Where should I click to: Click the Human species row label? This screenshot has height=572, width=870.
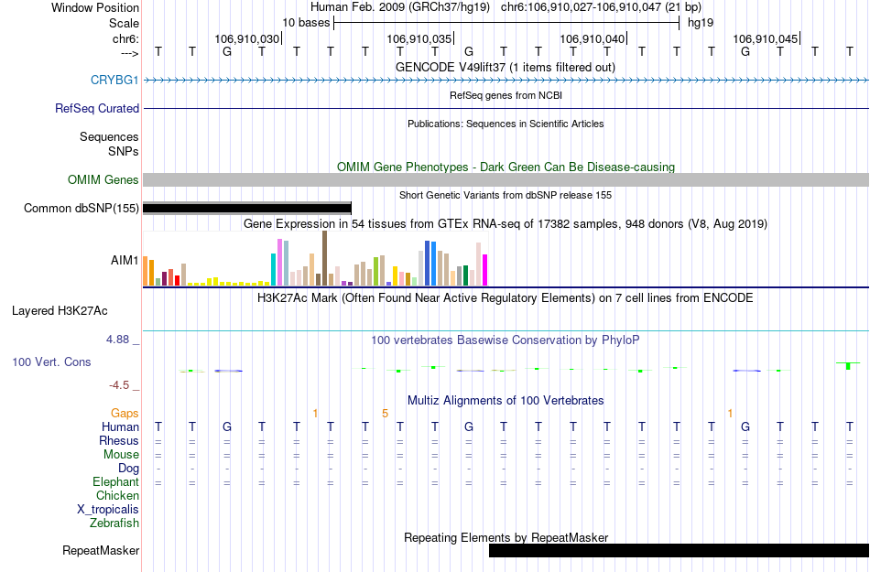tap(120, 426)
